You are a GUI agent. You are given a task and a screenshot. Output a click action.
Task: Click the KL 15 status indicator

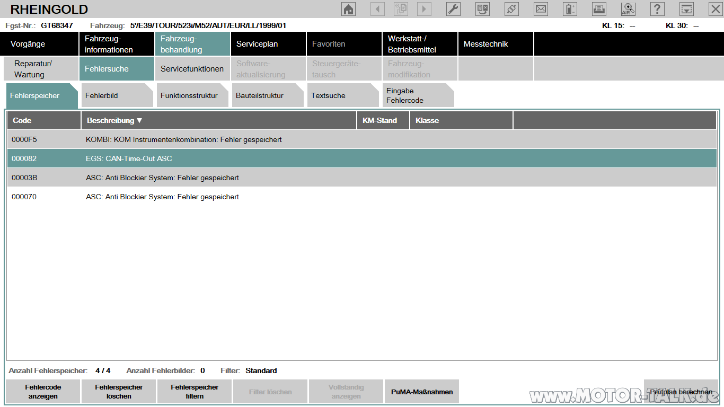click(619, 25)
